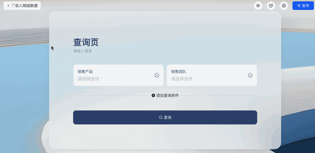The width and height of the screenshot is (315, 153).
Task: Open the theme palette icon
Action: coord(271,6)
